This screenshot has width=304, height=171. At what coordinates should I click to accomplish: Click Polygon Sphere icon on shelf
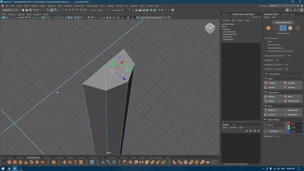click(x=9, y=162)
